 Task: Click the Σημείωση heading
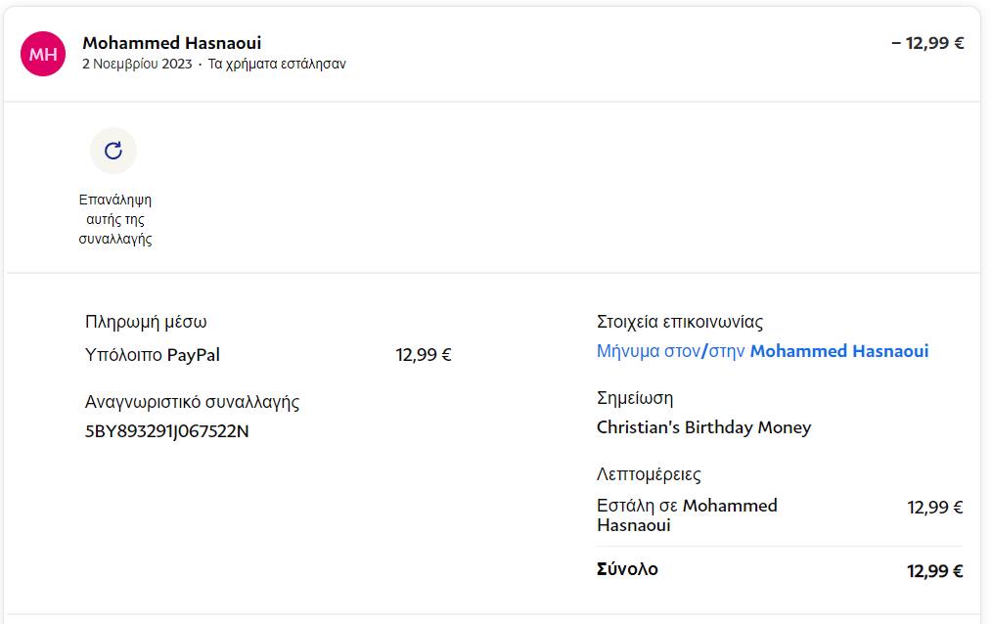coord(635,398)
